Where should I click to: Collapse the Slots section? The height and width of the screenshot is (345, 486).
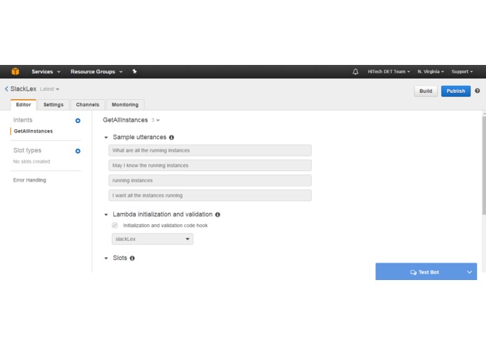pyautogui.click(x=106, y=258)
